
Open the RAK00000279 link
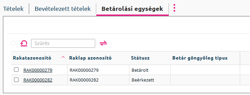38,70
